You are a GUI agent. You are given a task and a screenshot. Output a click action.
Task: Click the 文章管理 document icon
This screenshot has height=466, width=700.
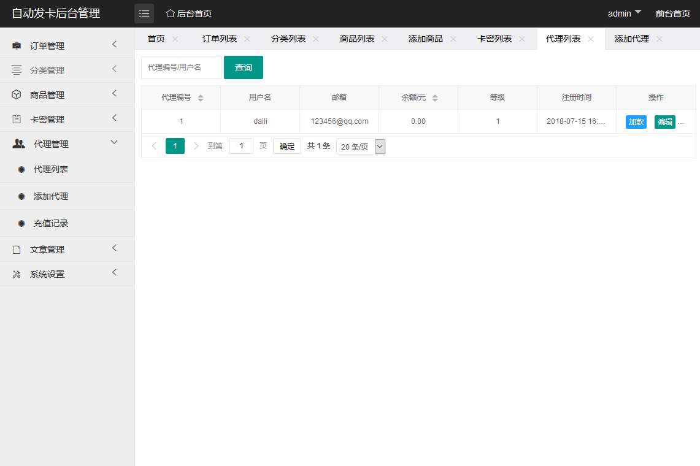(x=17, y=250)
